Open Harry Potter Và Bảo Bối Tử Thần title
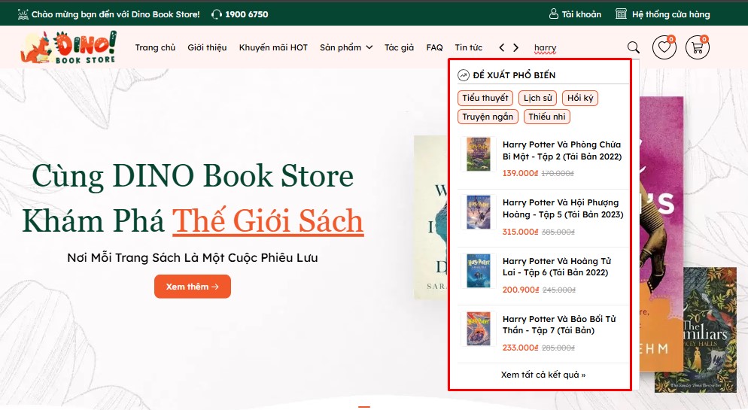The width and height of the screenshot is (748, 410). click(x=559, y=325)
